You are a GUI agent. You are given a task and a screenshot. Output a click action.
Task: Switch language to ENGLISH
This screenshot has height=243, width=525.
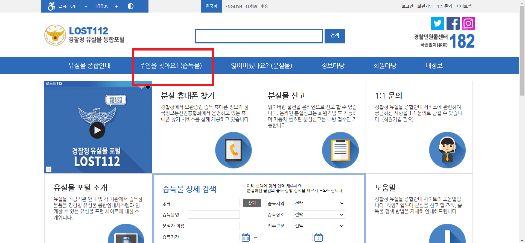(234, 6)
